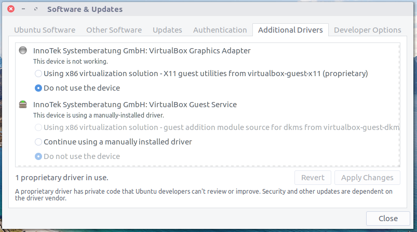Click the Revert button
This screenshot has height=232, width=417.
point(313,178)
